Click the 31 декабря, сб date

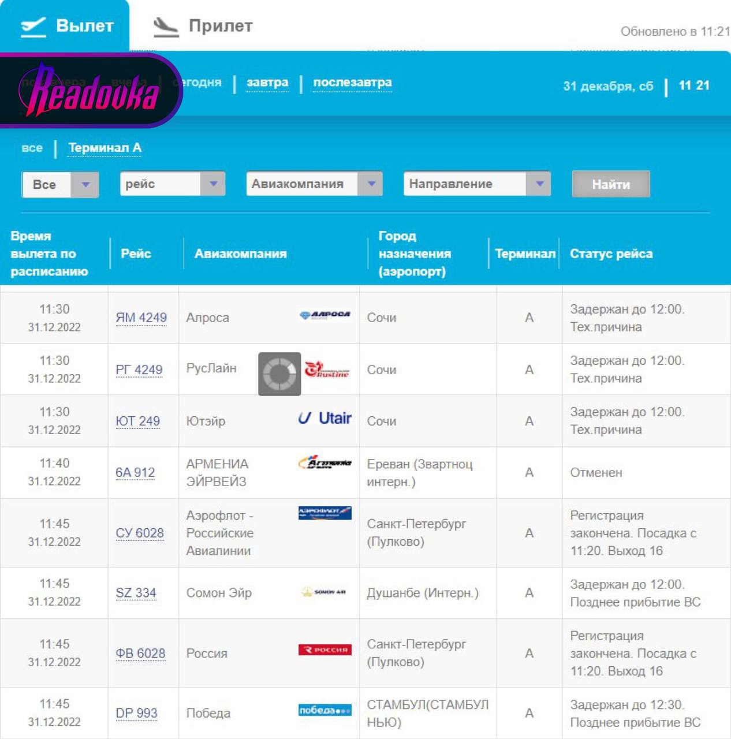coord(608,86)
